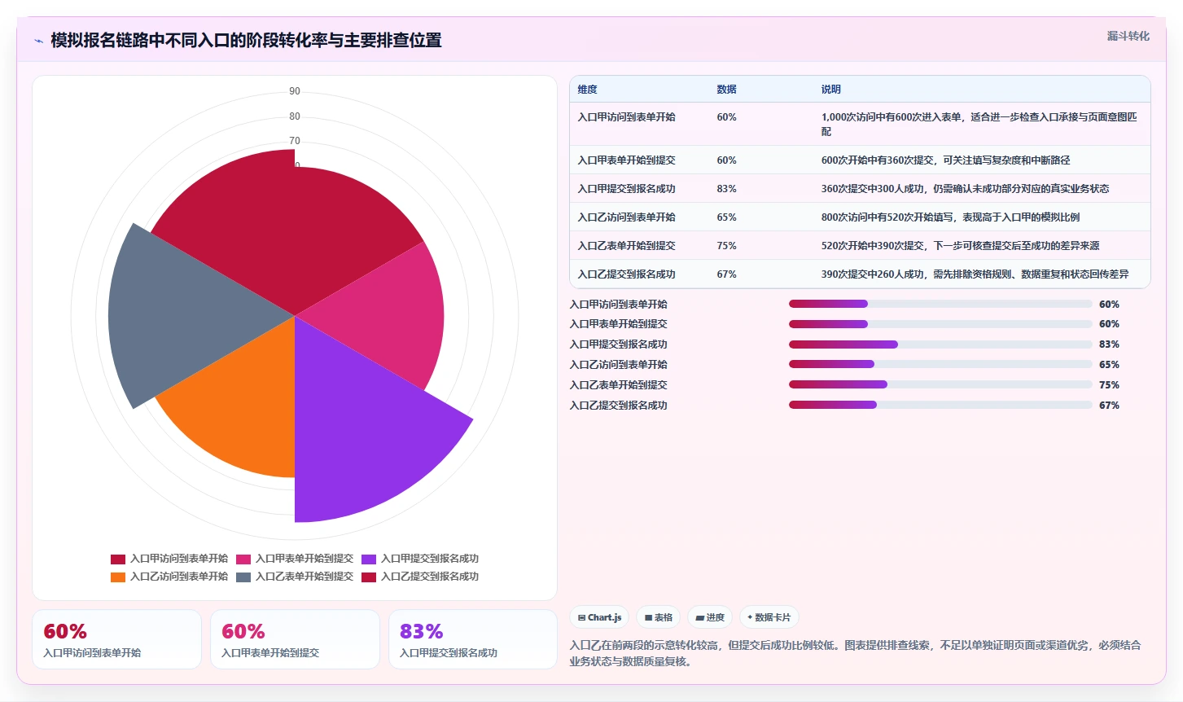Click the note starting 1,000次访问中有600次进入表单
Viewport: 1183px width, 702px height.
click(x=979, y=124)
